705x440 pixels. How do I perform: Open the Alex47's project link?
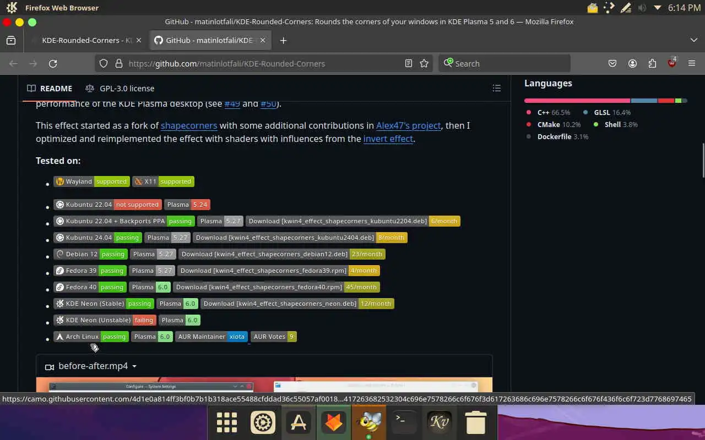pyautogui.click(x=408, y=125)
